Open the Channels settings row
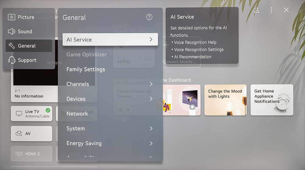 110,84
